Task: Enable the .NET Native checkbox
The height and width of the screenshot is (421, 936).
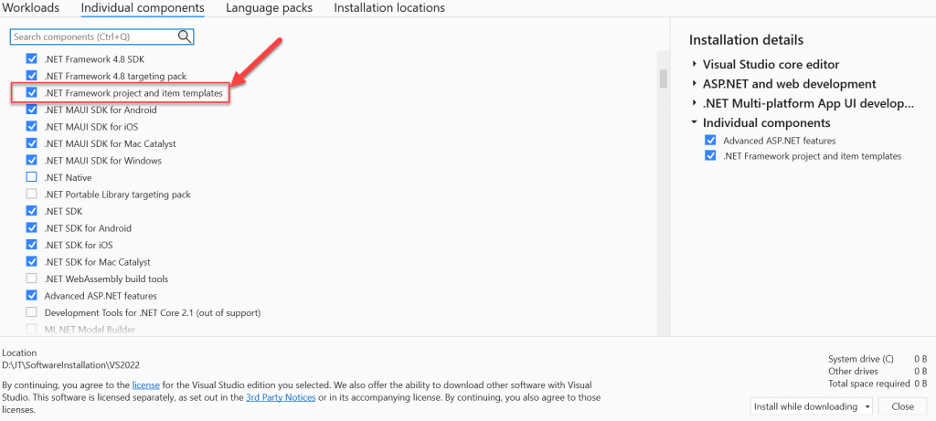Action: pos(32,177)
